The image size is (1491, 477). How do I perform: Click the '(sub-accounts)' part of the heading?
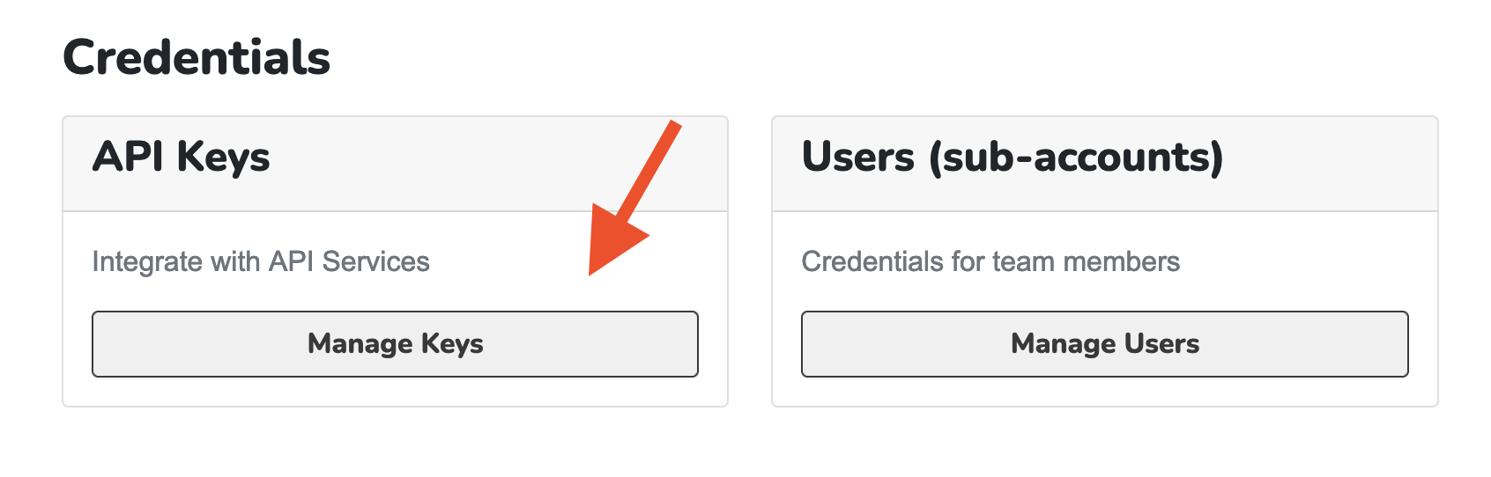click(x=1076, y=158)
